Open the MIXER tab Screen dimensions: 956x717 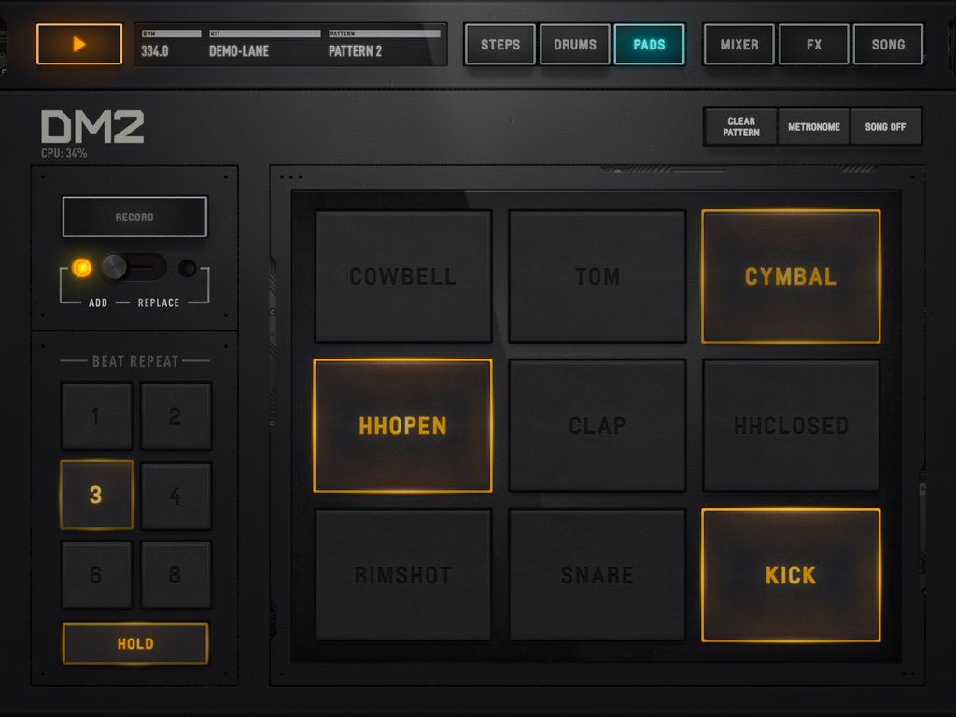[x=738, y=44]
